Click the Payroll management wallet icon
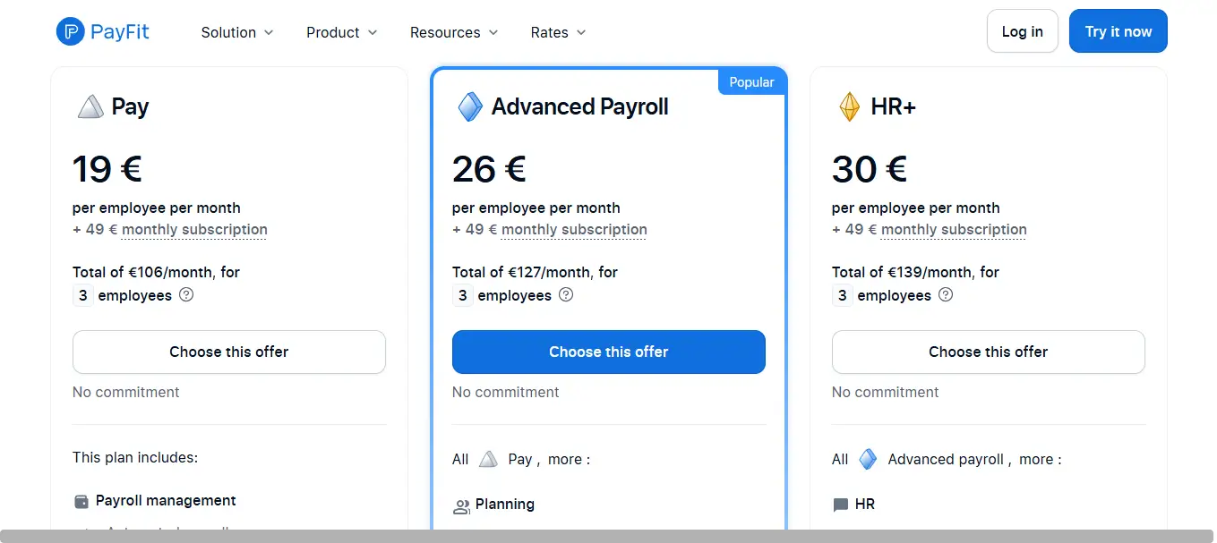 [81, 502]
